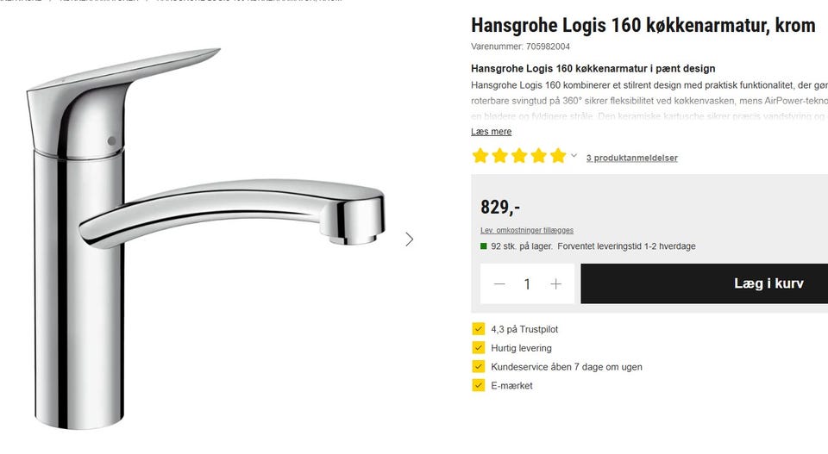Click the fifth yellow rating star
828x454 pixels.
[558, 156]
